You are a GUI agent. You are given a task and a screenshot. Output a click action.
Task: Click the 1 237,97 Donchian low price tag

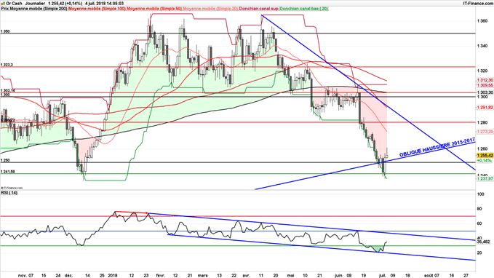[x=485, y=179]
